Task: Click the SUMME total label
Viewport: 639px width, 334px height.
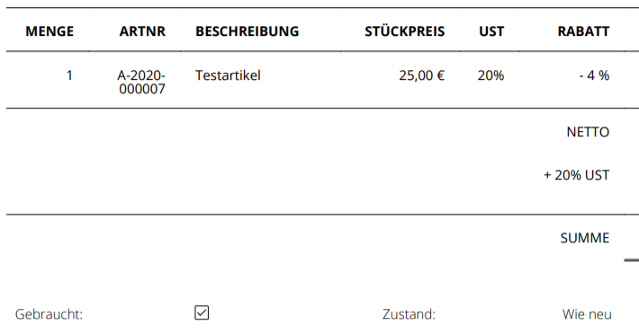Action: pyautogui.click(x=585, y=238)
